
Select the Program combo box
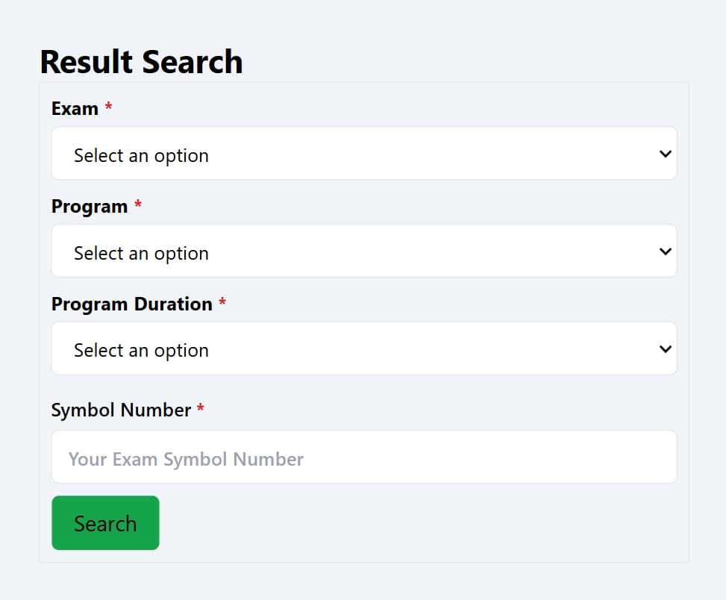[364, 251]
